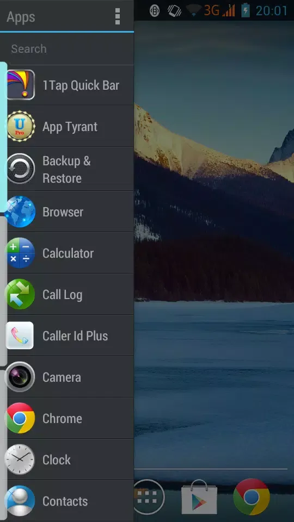Launch Calculator from its blue icon
The width and height of the screenshot is (294, 522).
pos(20,253)
